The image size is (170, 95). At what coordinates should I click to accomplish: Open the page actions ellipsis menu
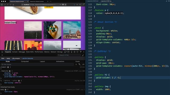click(61, 5)
